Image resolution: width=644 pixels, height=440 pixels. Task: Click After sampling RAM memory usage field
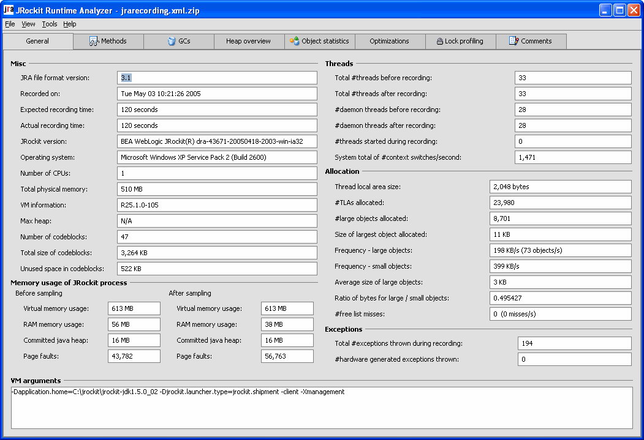coord(287,325)
